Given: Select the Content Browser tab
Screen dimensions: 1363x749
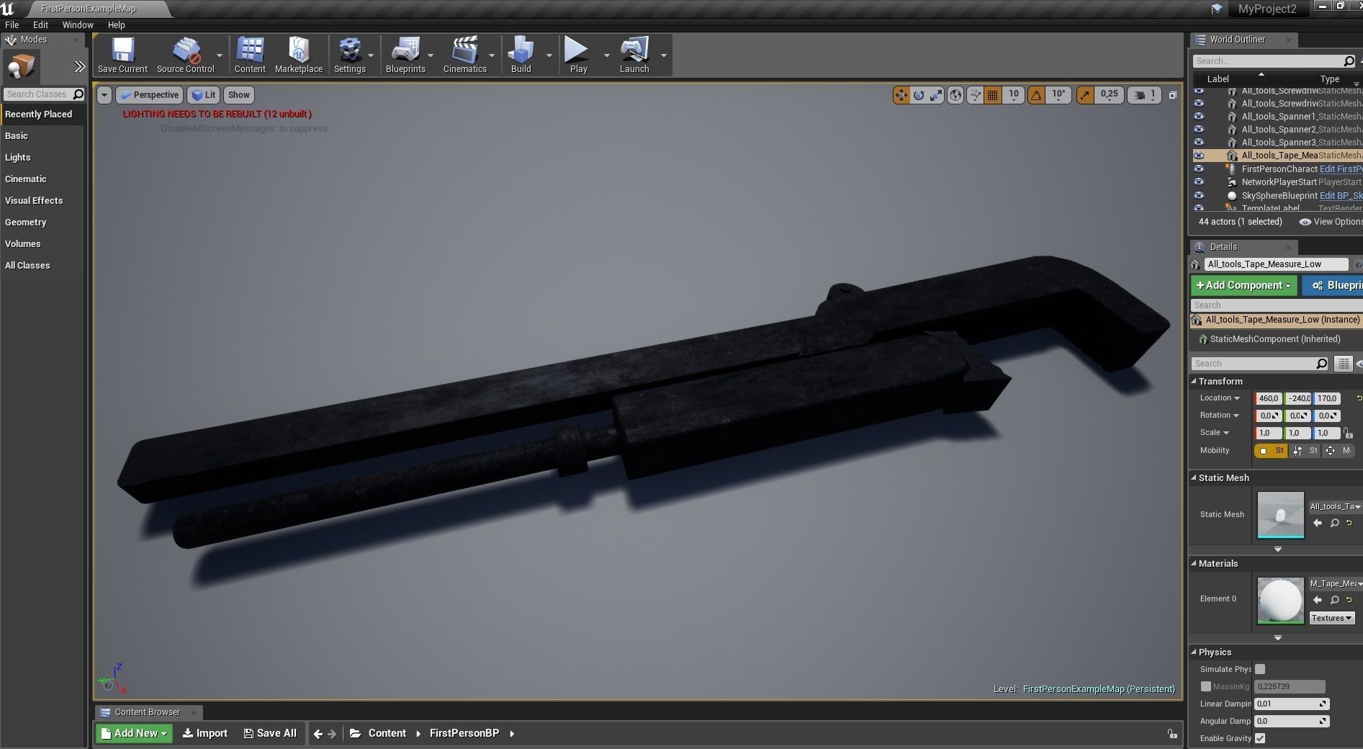Looking at the screenshot, I should pyautogui.click(x=148, y=712).
